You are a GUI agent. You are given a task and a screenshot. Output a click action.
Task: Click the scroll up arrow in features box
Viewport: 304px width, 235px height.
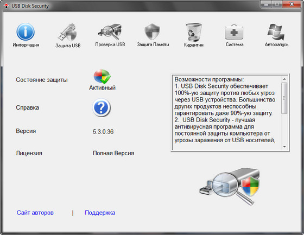coord(284,79)
